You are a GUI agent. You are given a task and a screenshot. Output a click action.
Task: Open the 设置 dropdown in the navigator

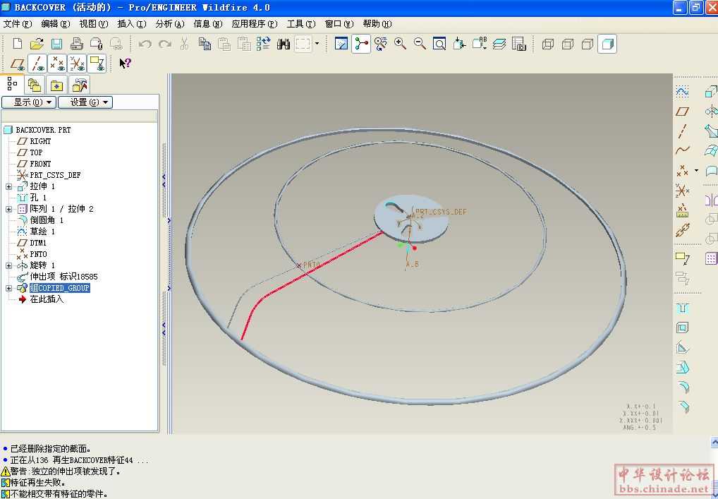pos(85,102)
